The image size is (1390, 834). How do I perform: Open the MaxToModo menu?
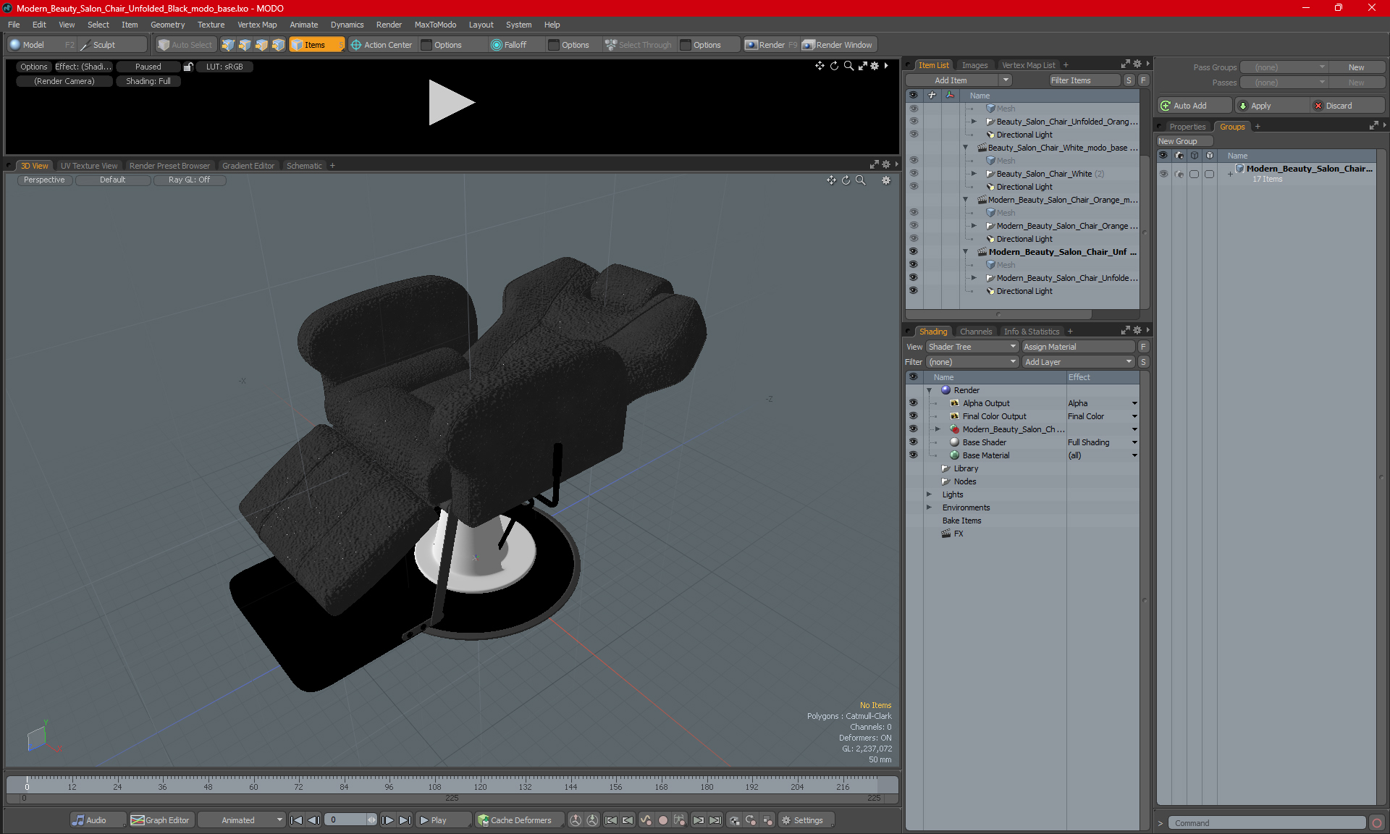435,25
